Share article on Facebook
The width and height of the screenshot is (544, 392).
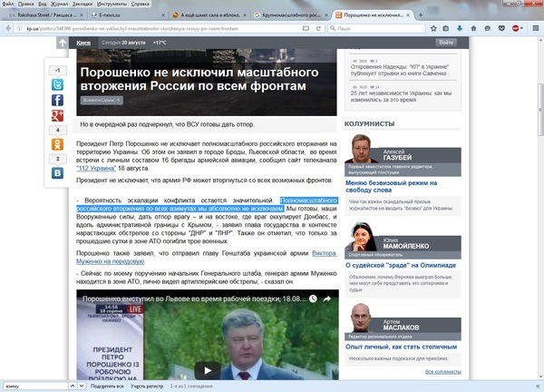click(57, 100)
